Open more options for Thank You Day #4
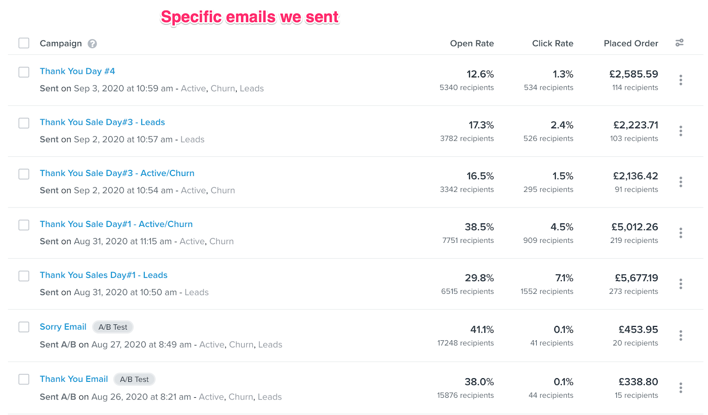The image size is (708, 415). point(681,80)
